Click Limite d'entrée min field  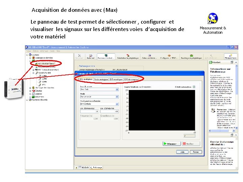pyautogui.click(x=109, y=112)
